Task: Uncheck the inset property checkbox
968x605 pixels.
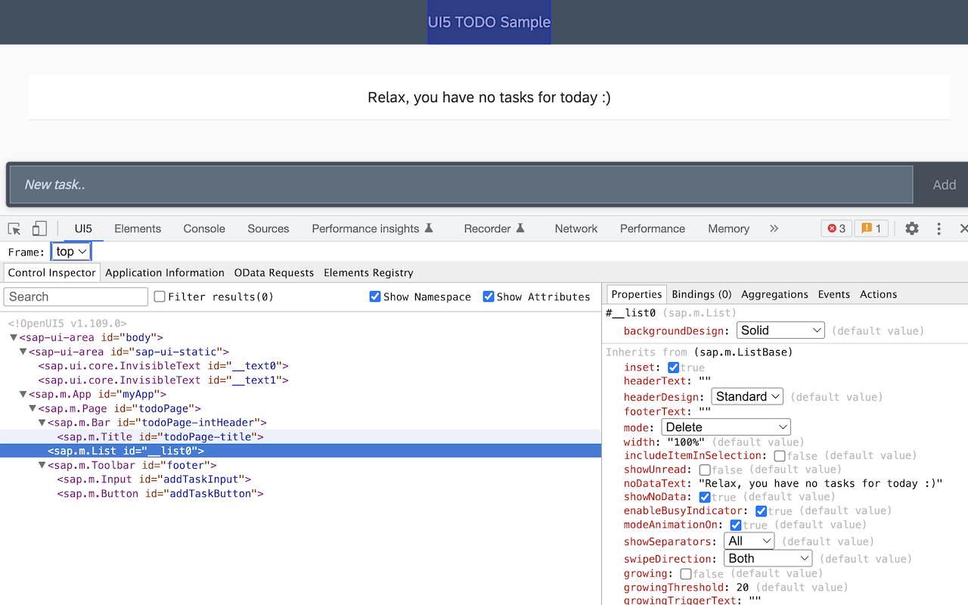Action: [x=672, y=367]
